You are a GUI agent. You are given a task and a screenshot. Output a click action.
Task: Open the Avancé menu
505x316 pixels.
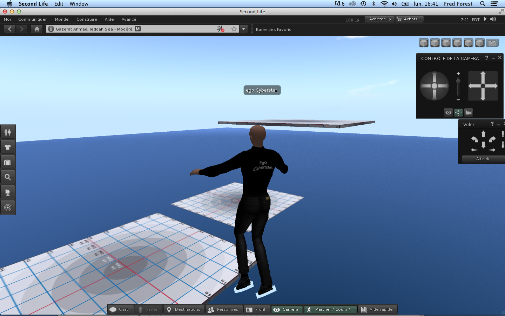(129, 19)
